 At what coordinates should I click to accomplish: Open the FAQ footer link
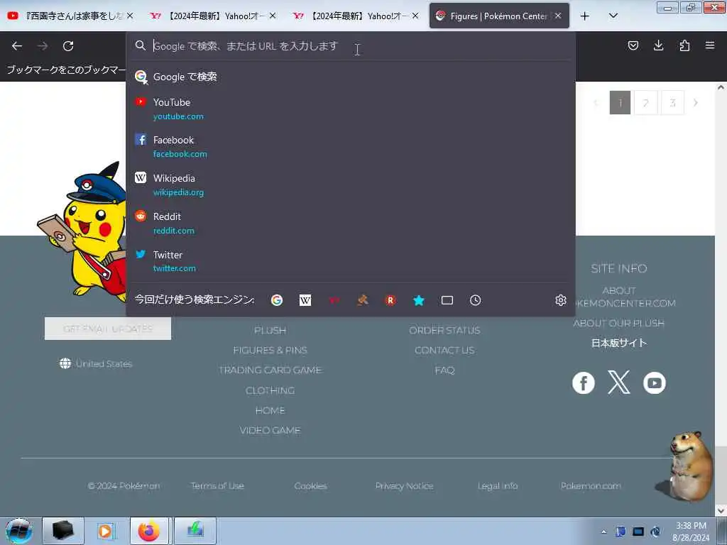coord(444,370)
